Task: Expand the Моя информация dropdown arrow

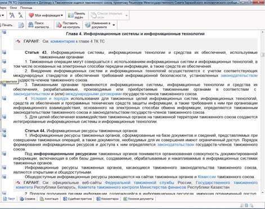Action: 62,15
